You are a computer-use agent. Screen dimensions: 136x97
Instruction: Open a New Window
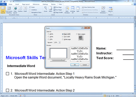(67, 10)
